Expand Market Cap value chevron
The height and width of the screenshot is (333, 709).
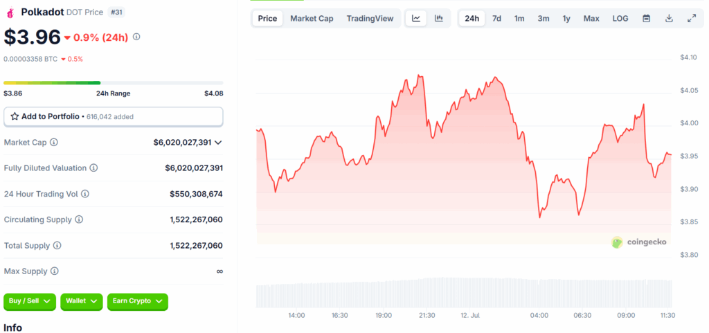pyautogui.click(x=218, y=143)
